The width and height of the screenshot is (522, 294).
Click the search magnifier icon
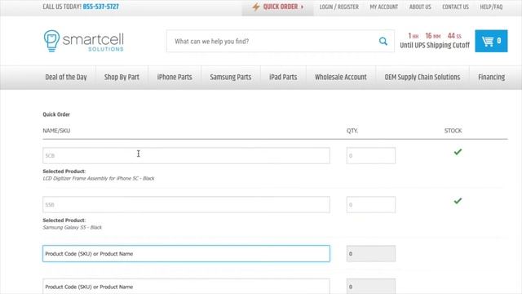(x=383, y=41)
